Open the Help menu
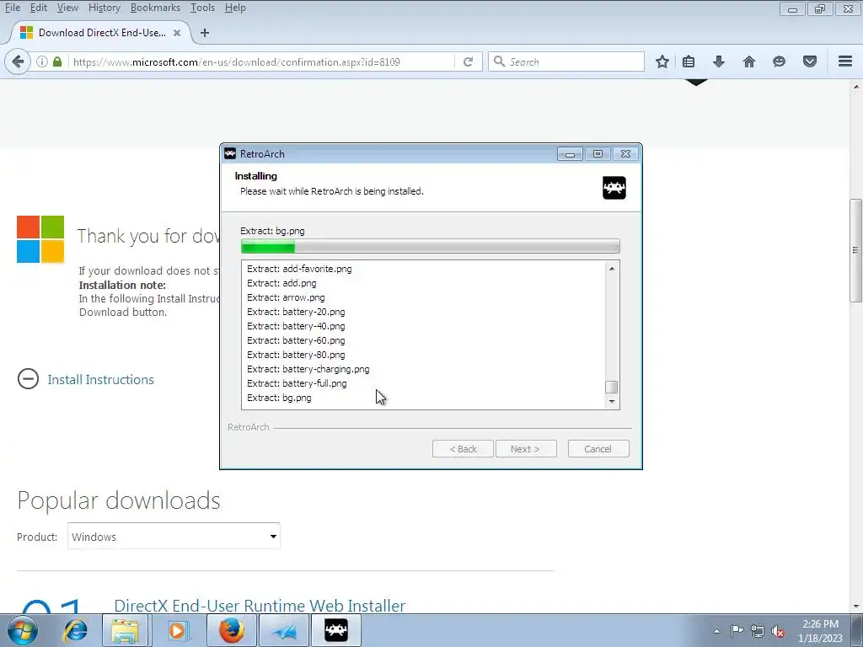This screenshot has width=863, height=647. point(235,8)
